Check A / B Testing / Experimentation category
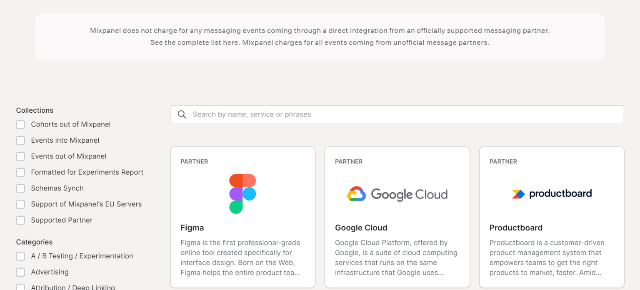 pos(20,256)
